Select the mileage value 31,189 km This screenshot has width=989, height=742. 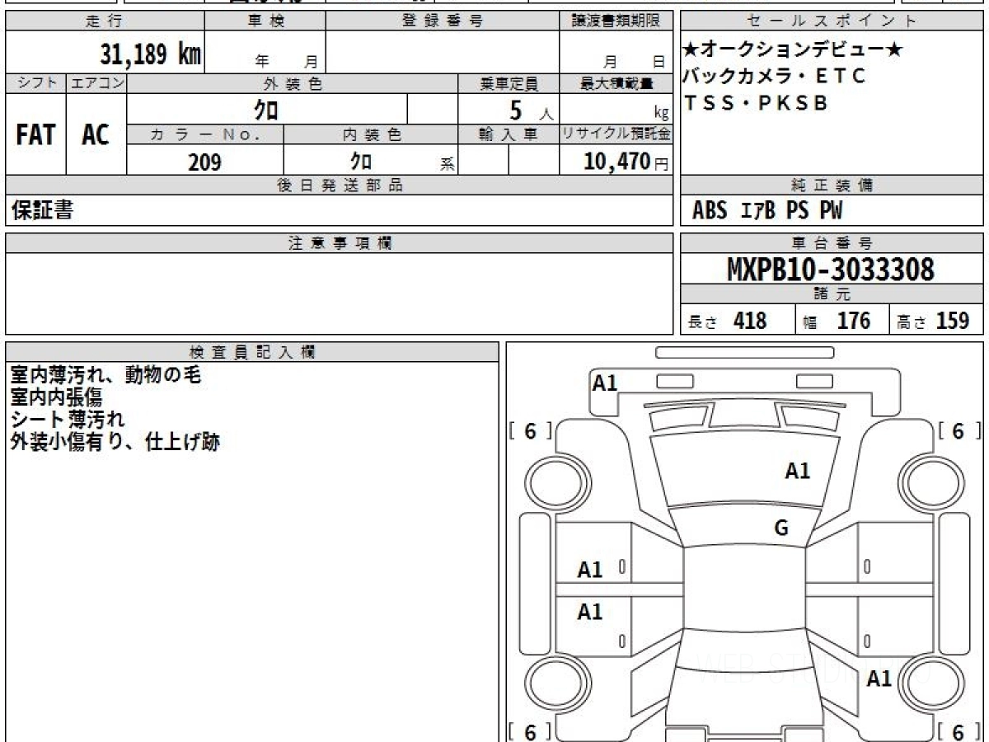[151, 55]
